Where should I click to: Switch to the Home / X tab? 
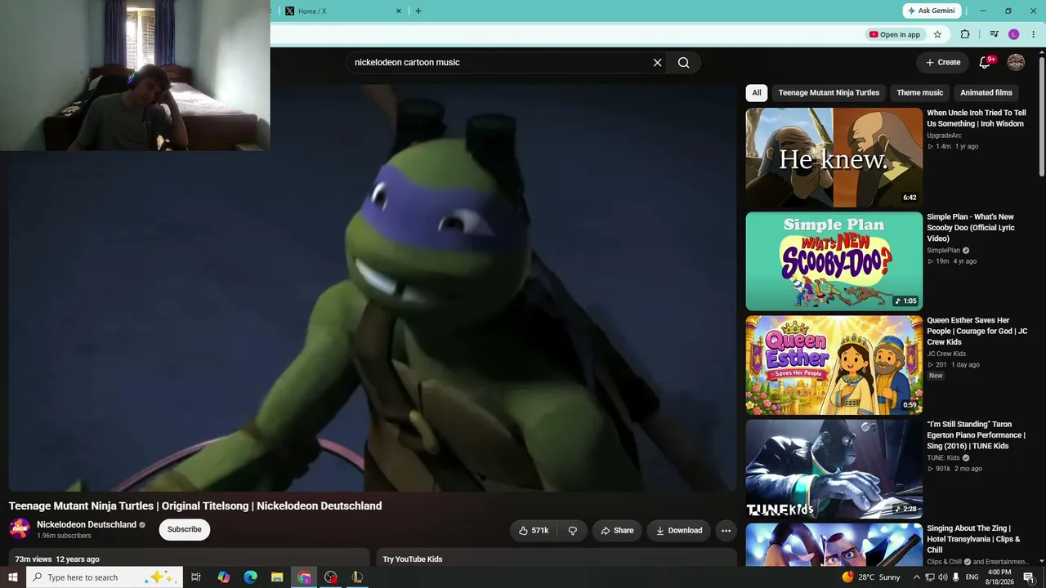[343, 11]
